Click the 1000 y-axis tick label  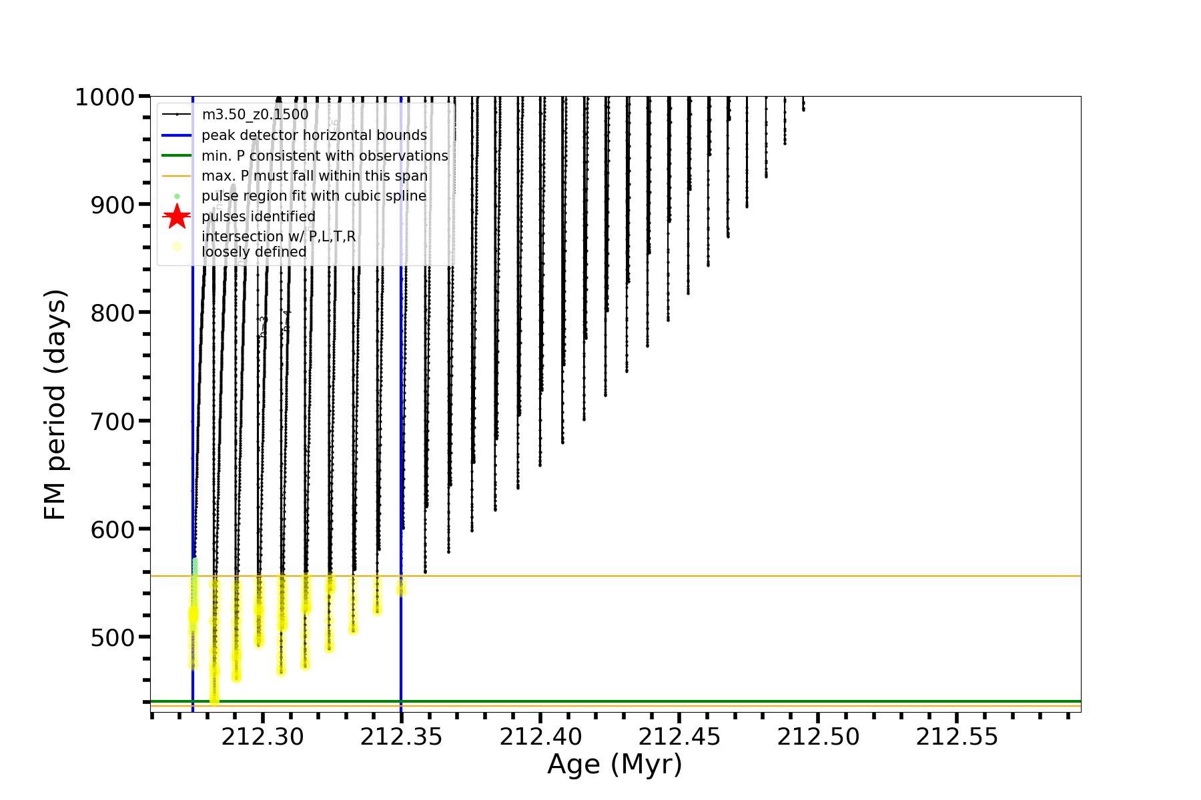pos(105,97)
